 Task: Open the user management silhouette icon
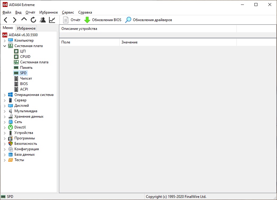pos(43,20)
